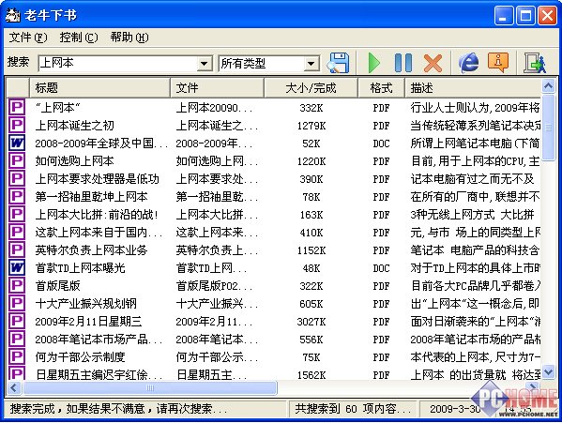Click vertical scrollbar down arrow
562x423 pixels.
tap(548, 372)
